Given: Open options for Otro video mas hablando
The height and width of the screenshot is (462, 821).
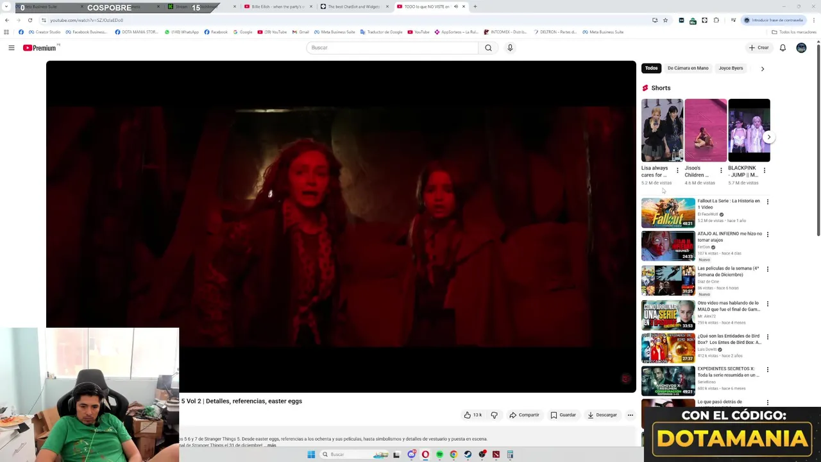Looking at the screenshot, I should pyautogui.click(x=767, y=304).
